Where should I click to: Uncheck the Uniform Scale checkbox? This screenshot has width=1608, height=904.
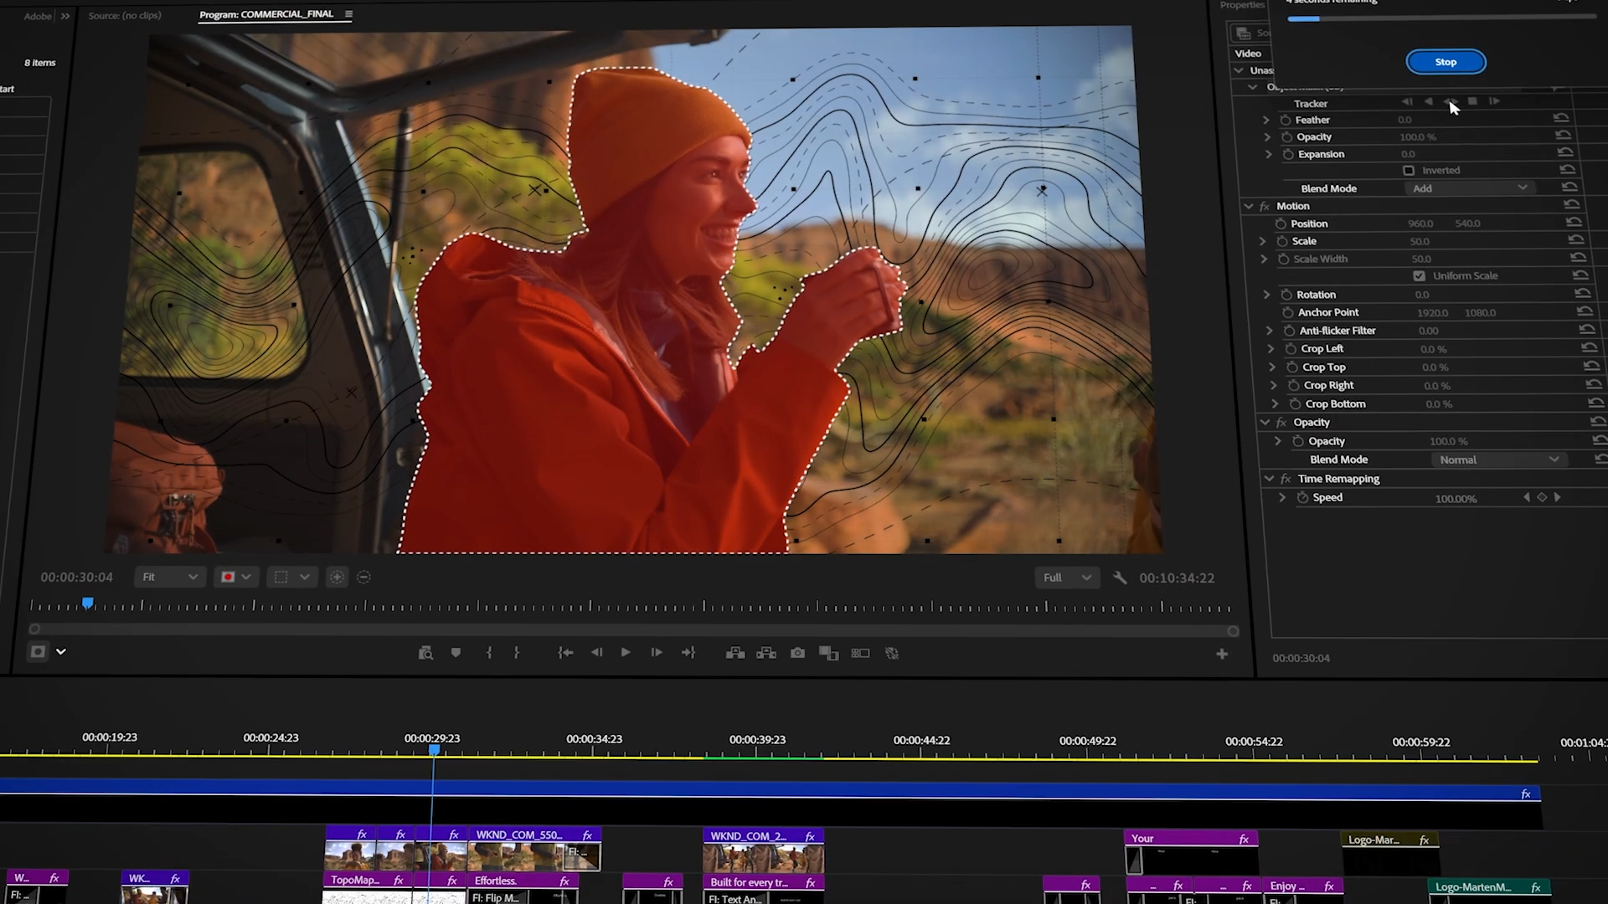pyautogui.click(x=1419, y=275)
